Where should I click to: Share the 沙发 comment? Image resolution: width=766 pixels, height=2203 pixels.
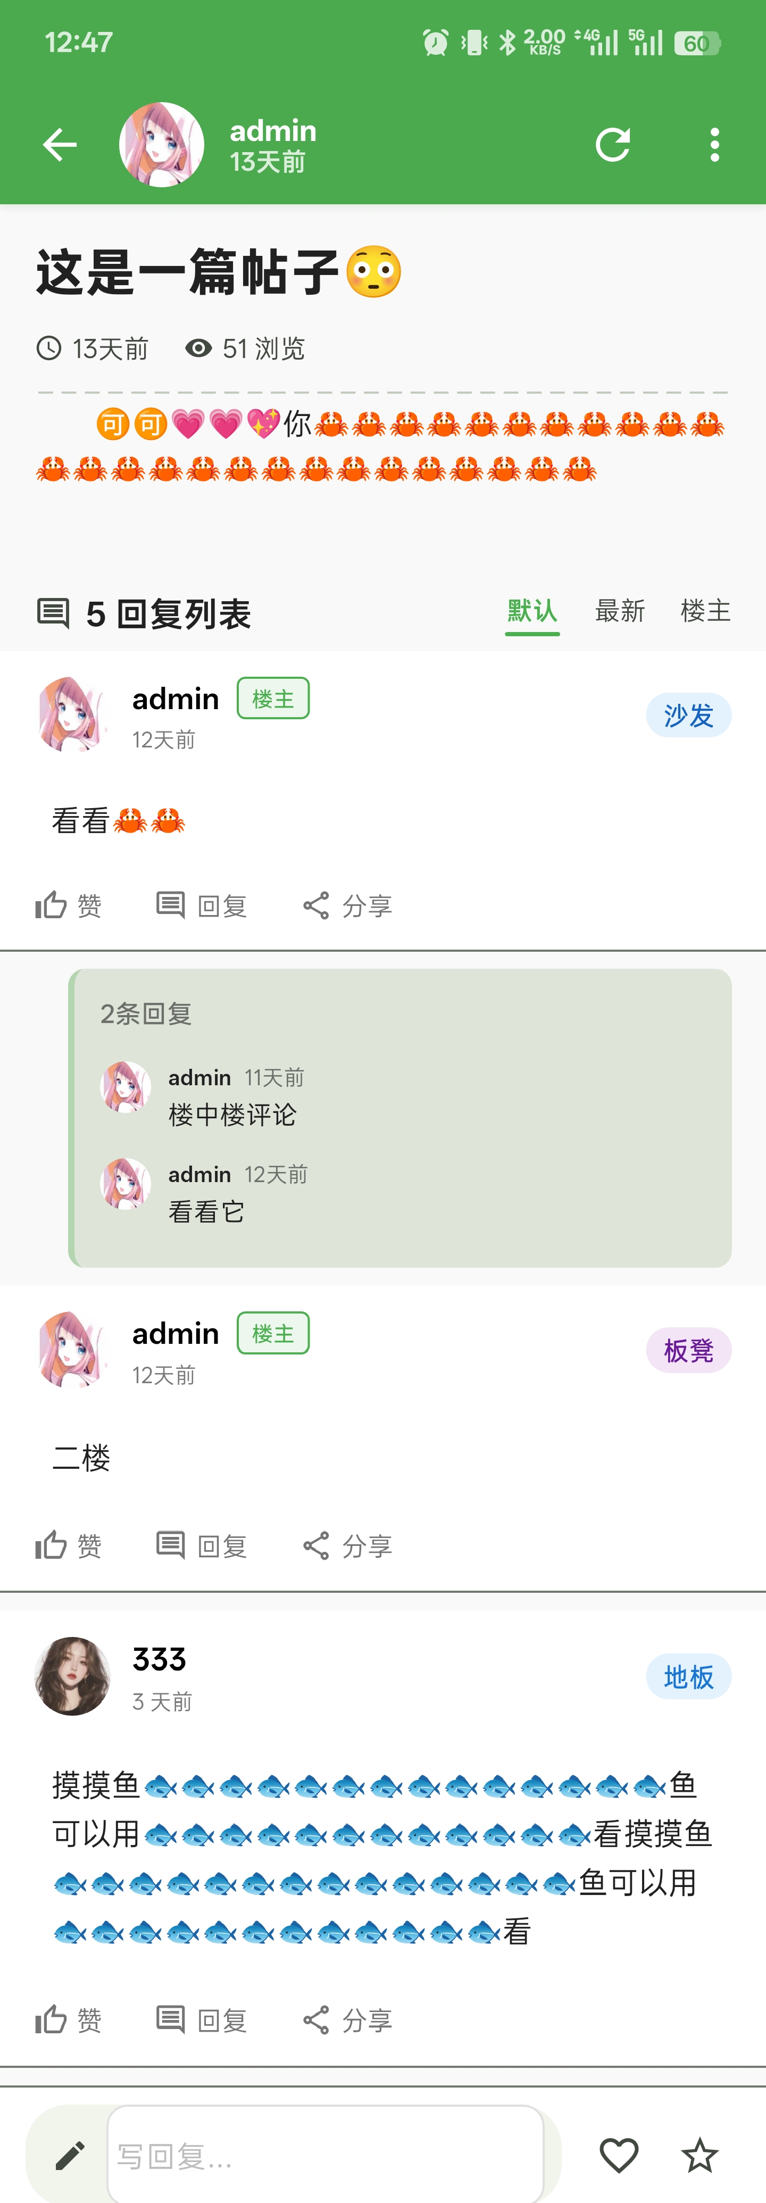click(x=348, y=905)
